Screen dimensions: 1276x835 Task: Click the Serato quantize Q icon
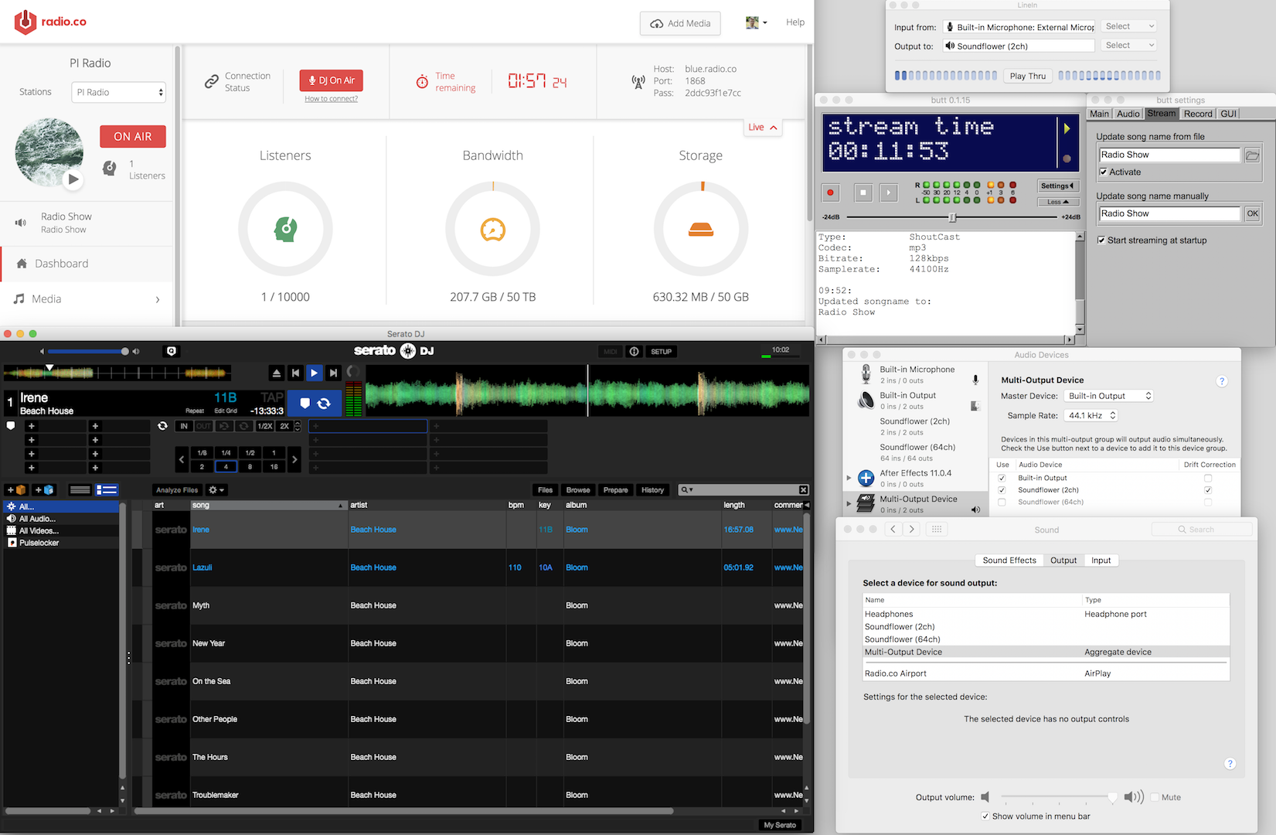coord(172,351)
